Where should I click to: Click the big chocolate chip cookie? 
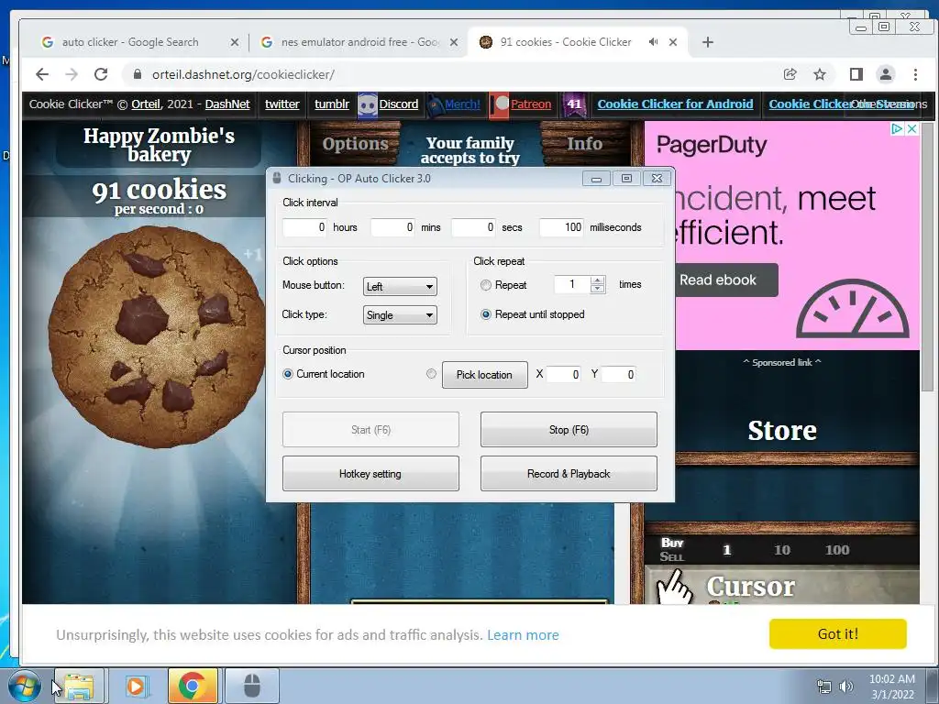[157, 336]
